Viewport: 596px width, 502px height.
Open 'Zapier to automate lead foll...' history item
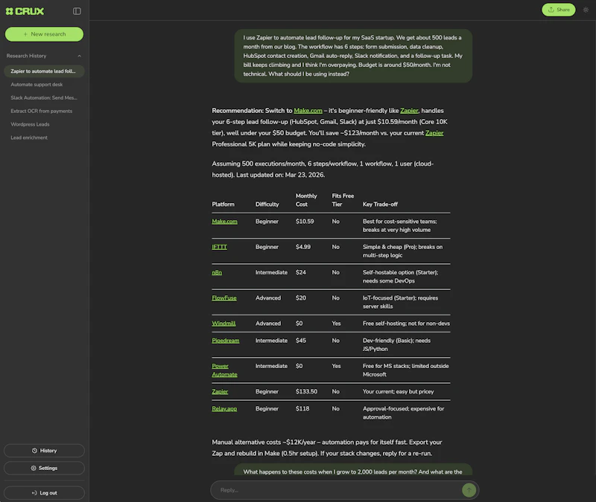[x=44, y=71]
